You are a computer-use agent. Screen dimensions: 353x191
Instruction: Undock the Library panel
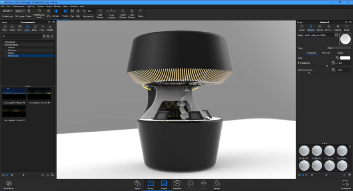click(49, 22)
